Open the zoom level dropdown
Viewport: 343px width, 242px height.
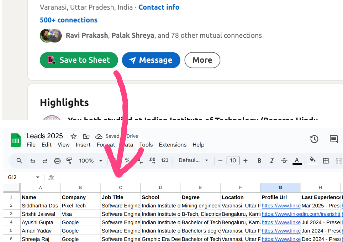(x=89, y=161)
